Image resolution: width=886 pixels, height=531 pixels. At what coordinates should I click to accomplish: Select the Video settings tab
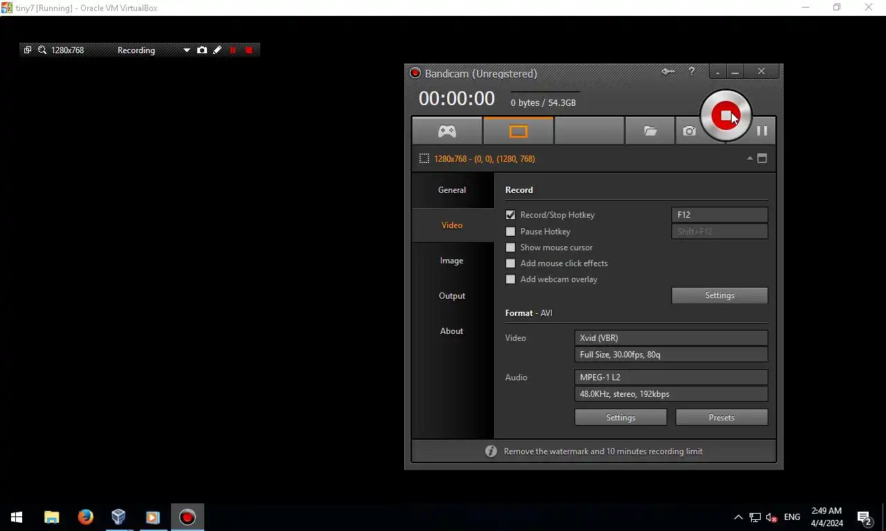tap(452, 225)
